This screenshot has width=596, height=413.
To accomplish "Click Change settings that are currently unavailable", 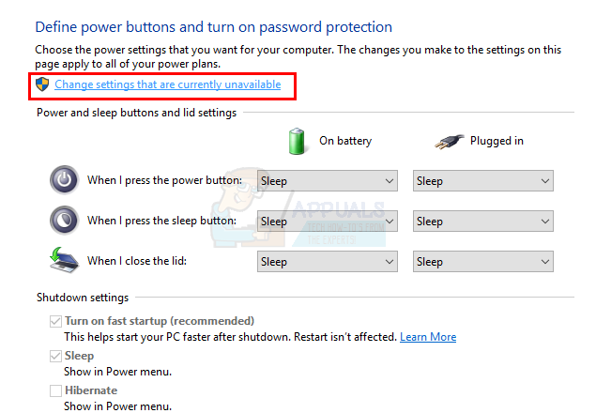I will 167,84.
